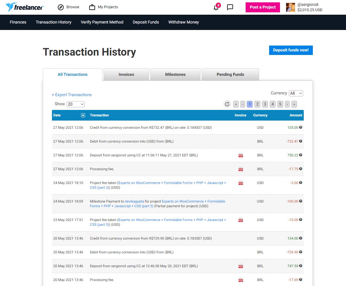The width and height of the screenshot is (346, 286).
Task: Click the sergioroit profile avatar
Action: (291, 7)
